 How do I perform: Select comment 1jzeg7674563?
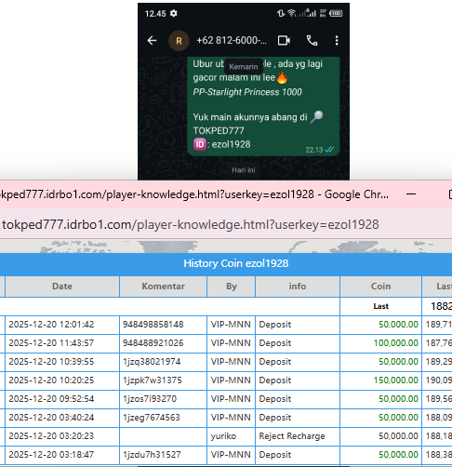[152, 418]
